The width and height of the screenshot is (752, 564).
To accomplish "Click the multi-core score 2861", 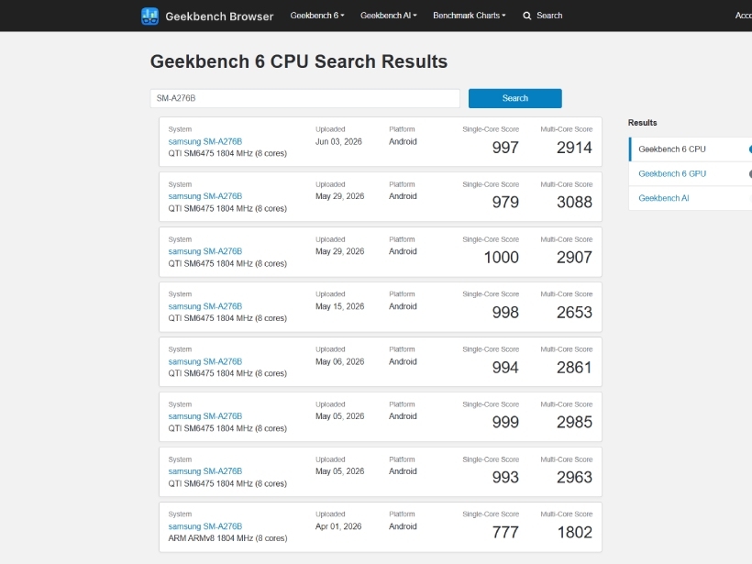I will tap(574, 368).
